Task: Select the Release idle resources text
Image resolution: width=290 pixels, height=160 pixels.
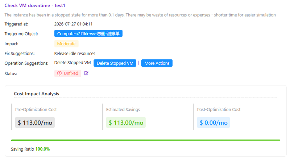Action: click(x=75, y=54)
